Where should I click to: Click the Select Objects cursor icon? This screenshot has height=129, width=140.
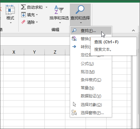click(74, 104)
